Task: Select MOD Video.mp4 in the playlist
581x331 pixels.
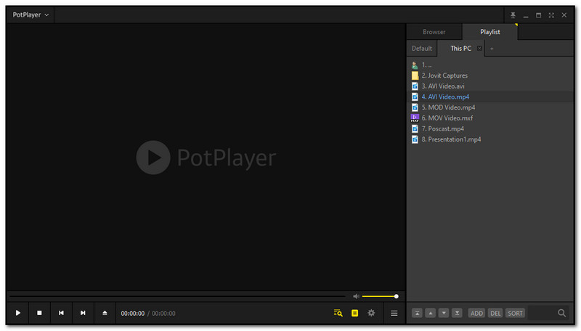Action: (490, 107)
